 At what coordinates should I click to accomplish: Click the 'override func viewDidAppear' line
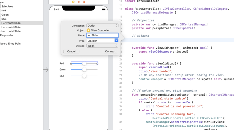(x=172, y=48)
